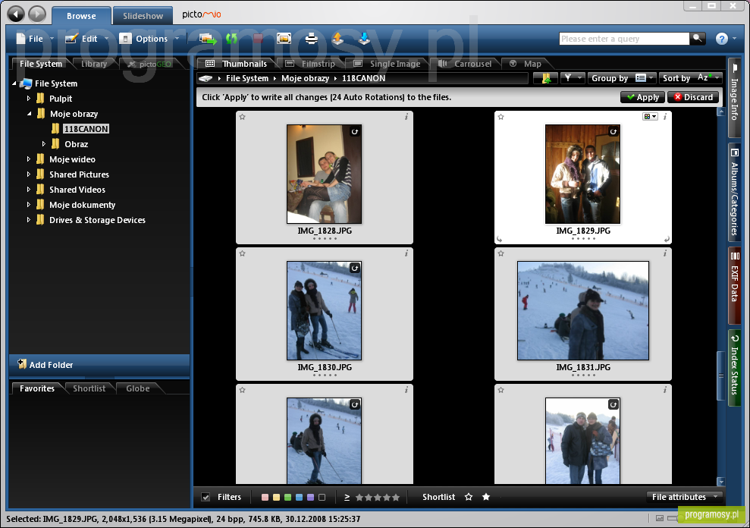The width and height of the screenshot is (750, 528).
Task: Collapse the Moje obrazy folder
Action: (29, 114)
